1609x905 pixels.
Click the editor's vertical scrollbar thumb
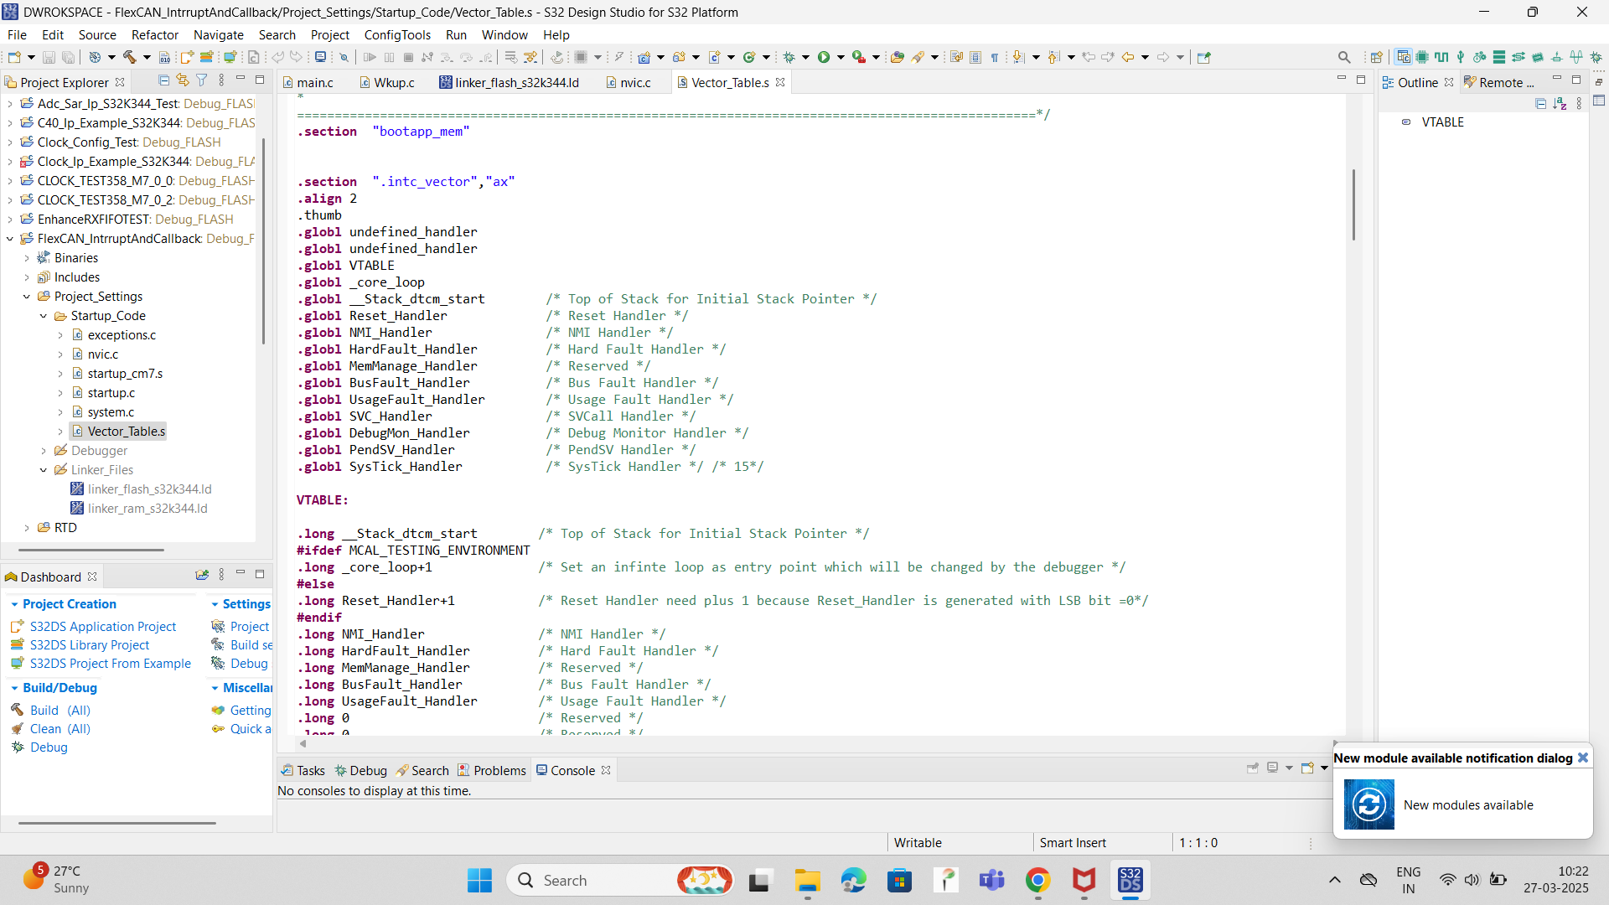1353,204
